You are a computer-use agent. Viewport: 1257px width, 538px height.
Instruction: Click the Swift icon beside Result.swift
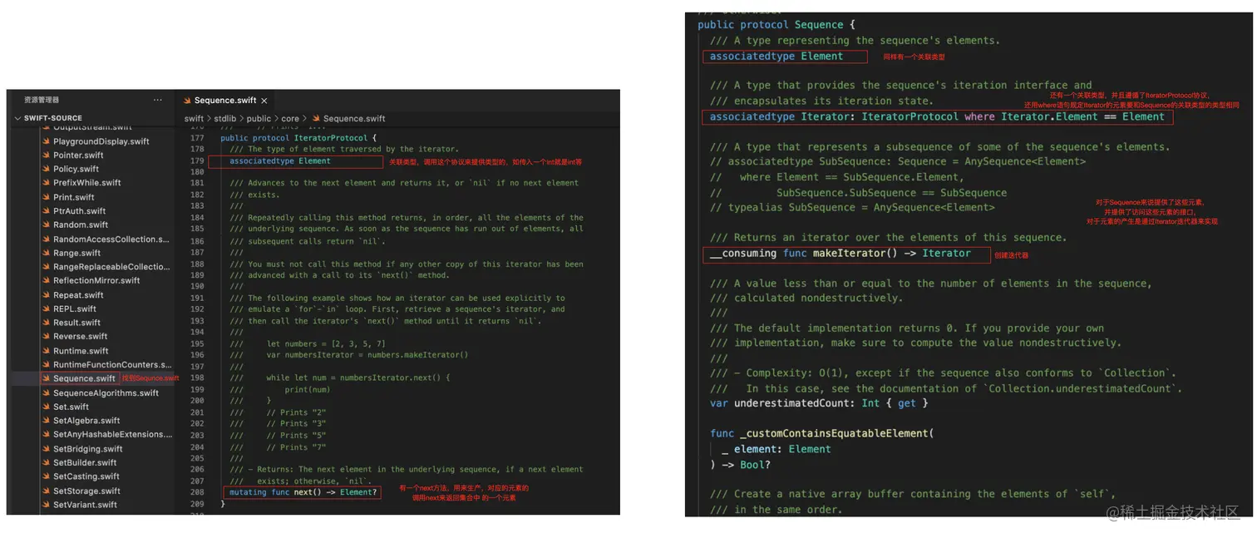[47, 323]
